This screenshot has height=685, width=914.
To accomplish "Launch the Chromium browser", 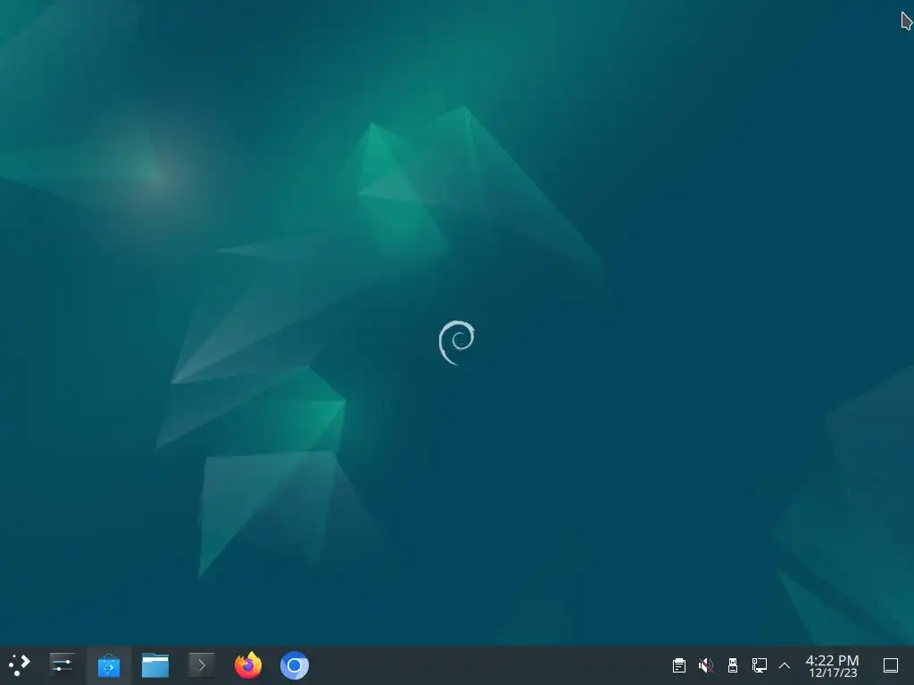I will point(295,665).
